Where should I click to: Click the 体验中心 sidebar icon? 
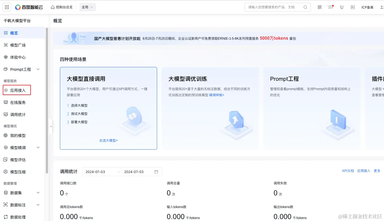(x=6, y=57)
